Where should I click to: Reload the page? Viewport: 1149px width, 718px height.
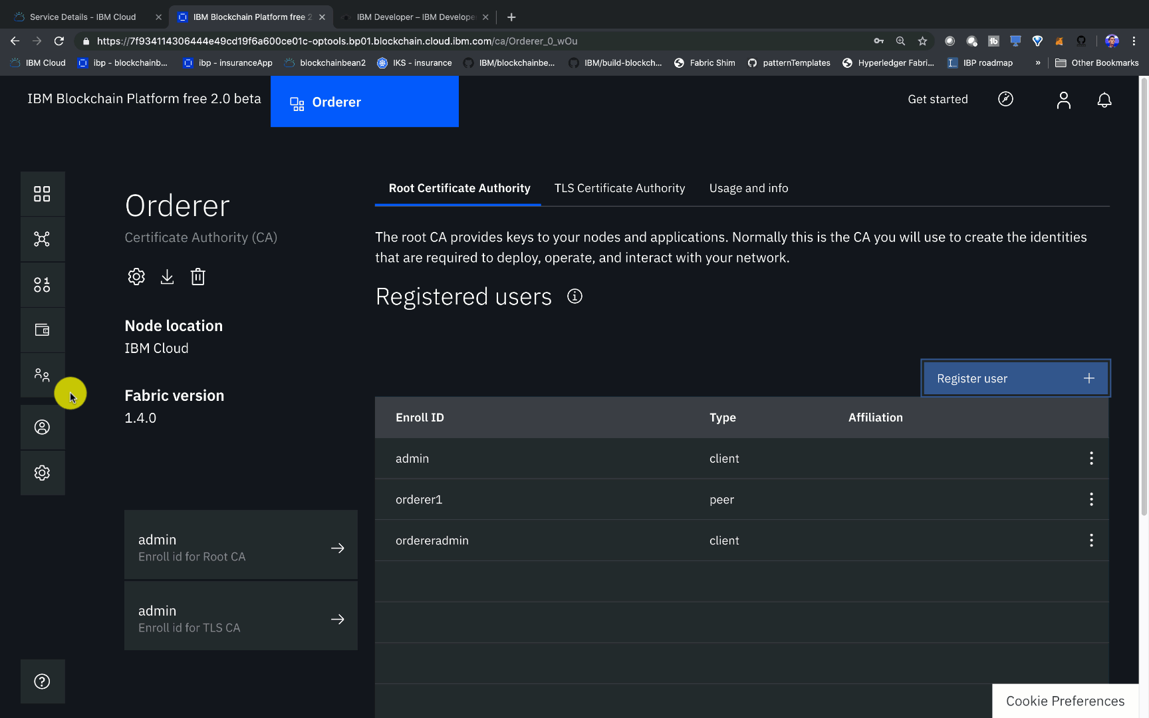click(x=59, y=41)
